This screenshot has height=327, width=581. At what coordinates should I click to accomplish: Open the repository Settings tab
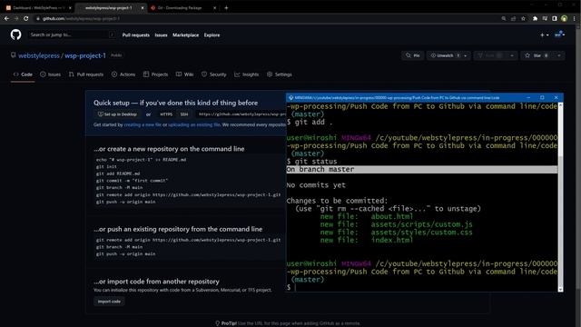point(280,74)
